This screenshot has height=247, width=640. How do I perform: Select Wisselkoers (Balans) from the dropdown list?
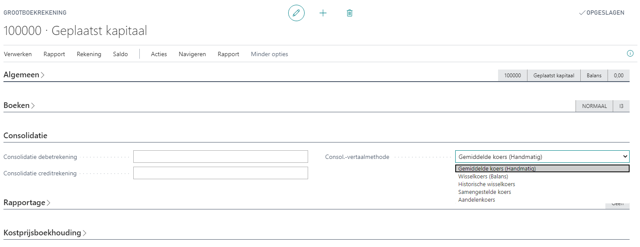point(483,176)
